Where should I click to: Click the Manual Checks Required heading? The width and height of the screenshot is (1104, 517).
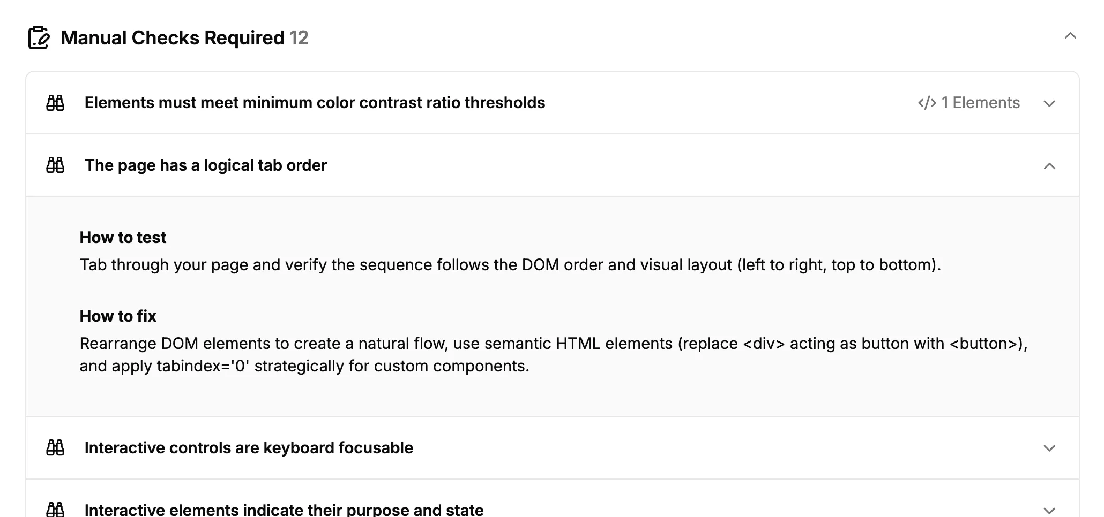click(x=173, y=37)
